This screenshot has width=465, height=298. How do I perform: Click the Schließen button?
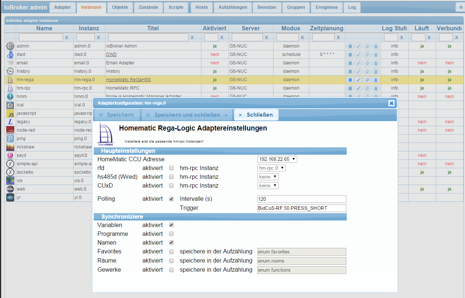[x=256, y=115]
